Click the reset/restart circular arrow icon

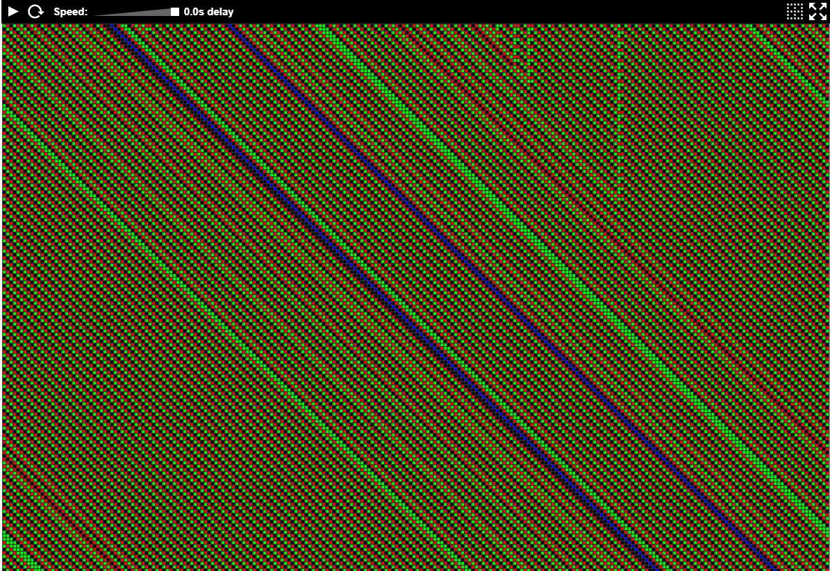(x=35, y=12)
